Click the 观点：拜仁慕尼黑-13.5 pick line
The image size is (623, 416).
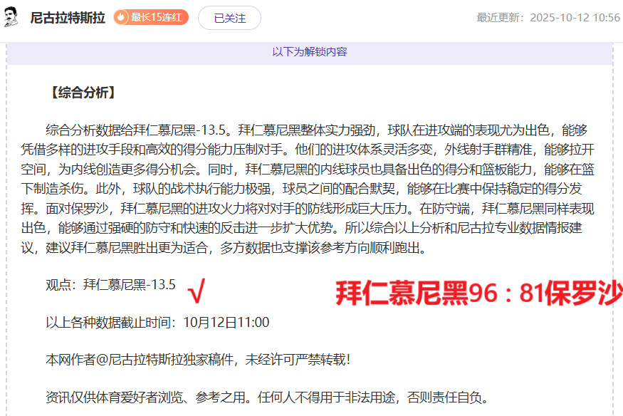coord(110,285)
